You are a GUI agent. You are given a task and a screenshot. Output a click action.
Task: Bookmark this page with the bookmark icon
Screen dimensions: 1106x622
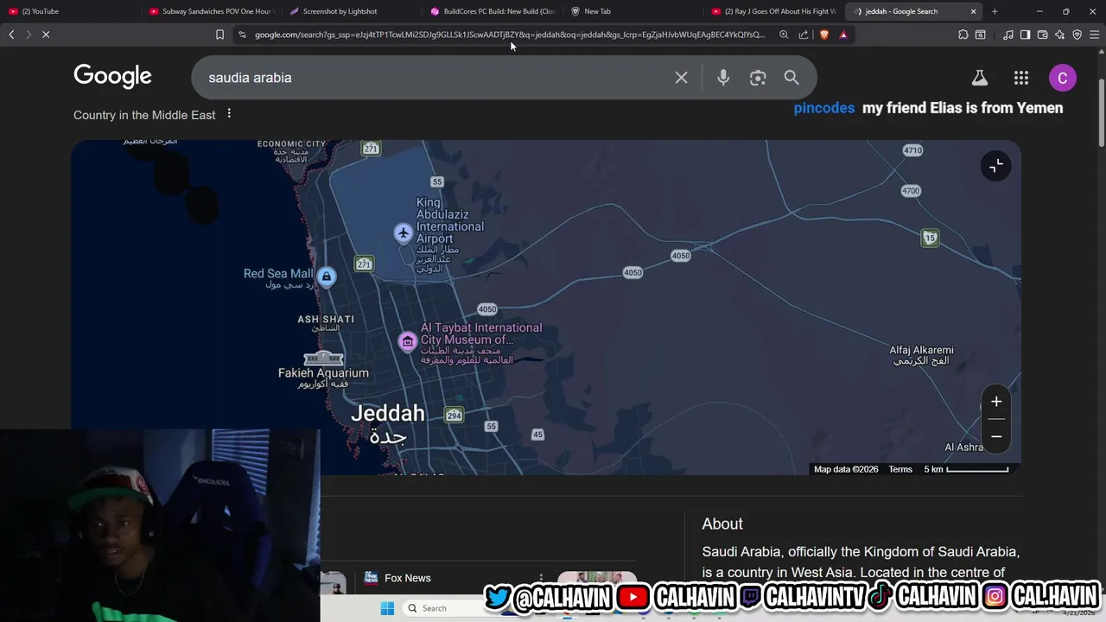(219, 35)
